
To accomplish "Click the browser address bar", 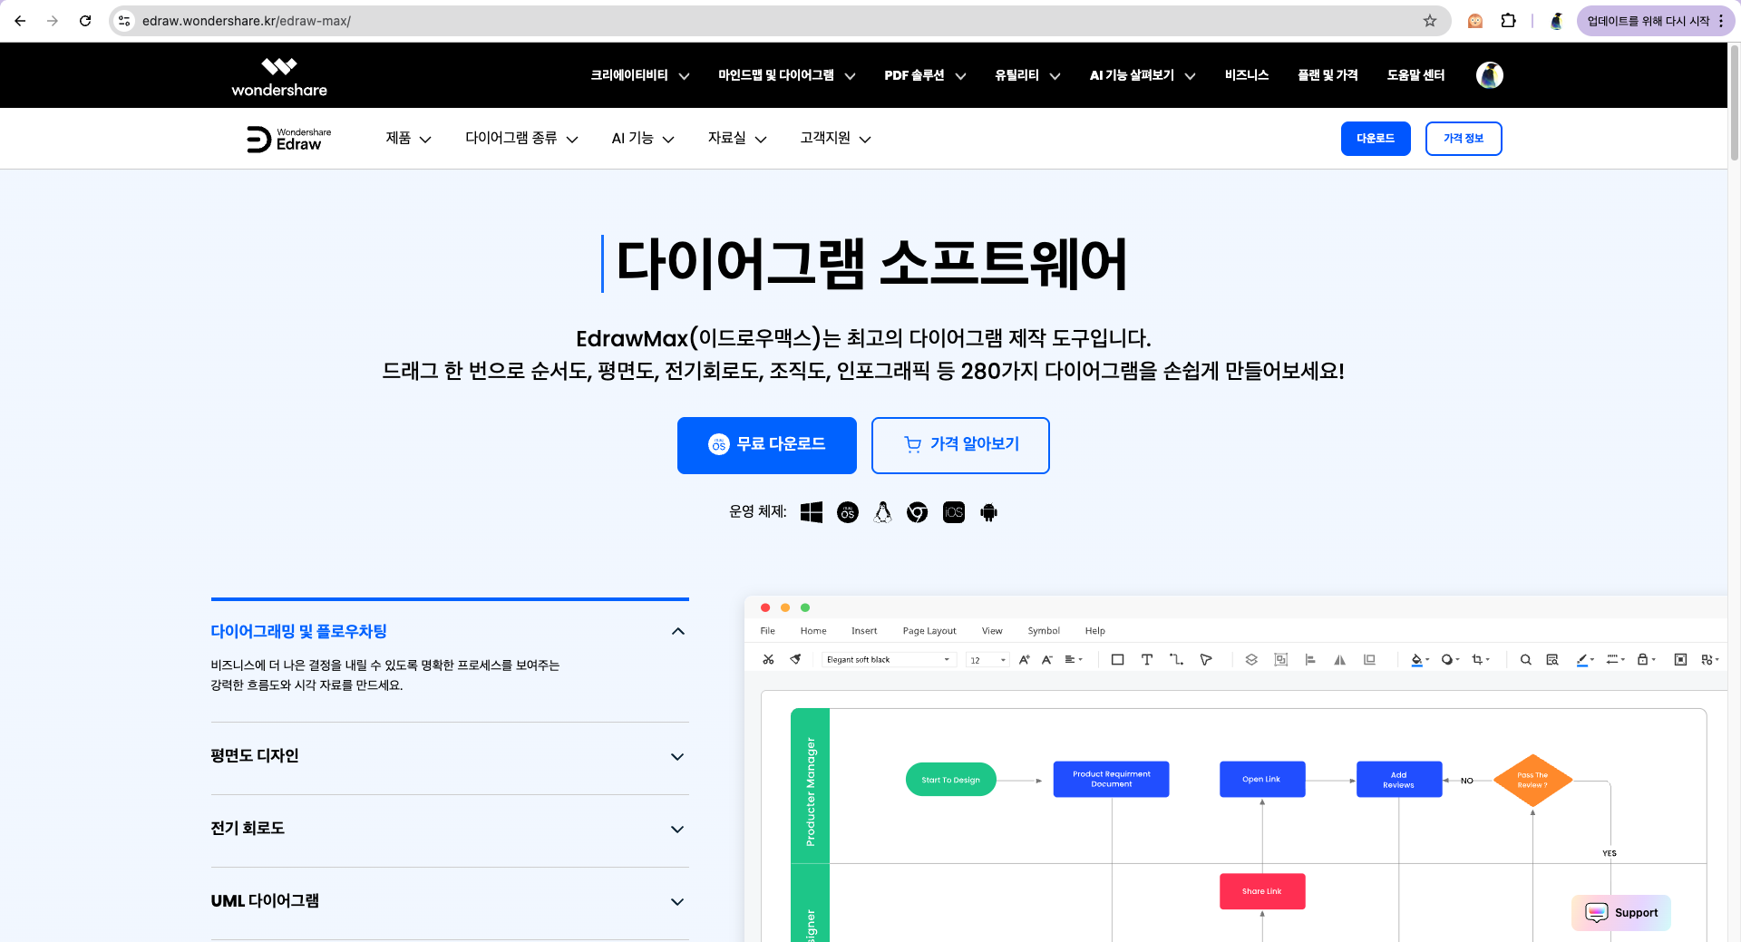I will point(771,21).
